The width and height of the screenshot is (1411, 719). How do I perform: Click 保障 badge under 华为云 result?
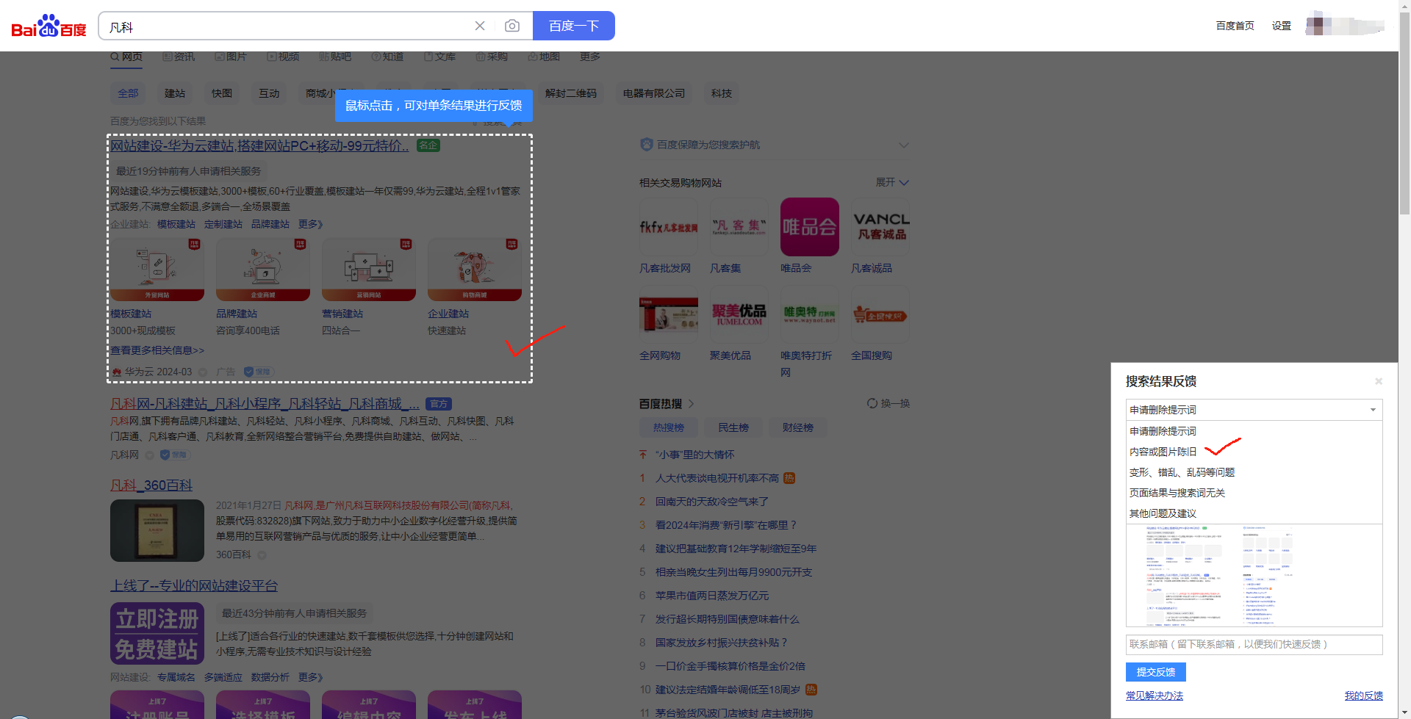pos(258,372)
